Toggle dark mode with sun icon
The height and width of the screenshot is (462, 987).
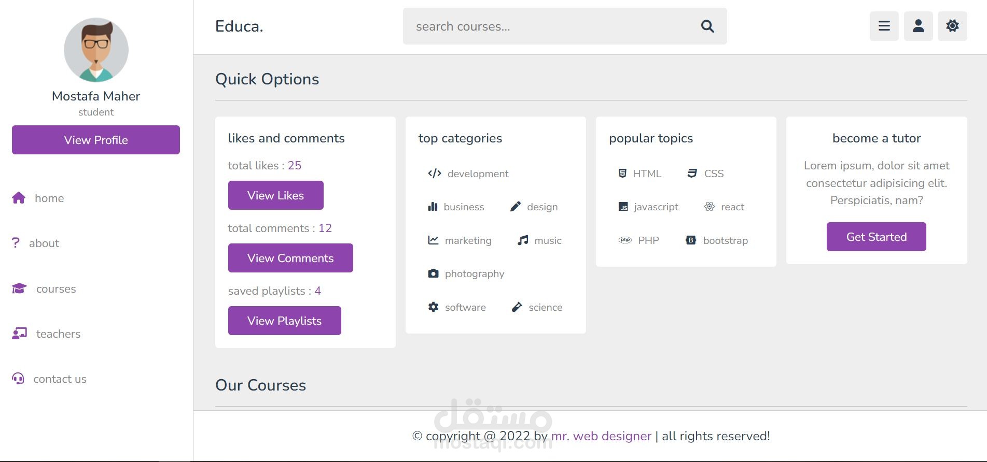952,26
